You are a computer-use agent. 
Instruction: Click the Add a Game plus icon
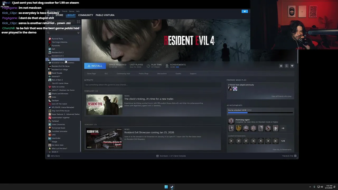[49, 156]
